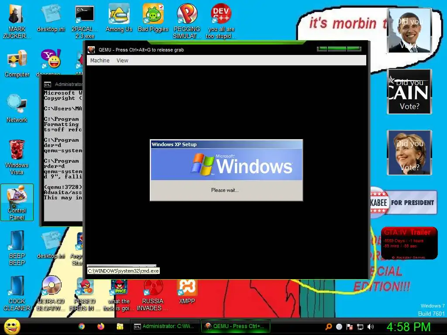Click the Obama 'Did you Vote?' gadget
The width and height of the screenshot is (447, 335).
409,31
